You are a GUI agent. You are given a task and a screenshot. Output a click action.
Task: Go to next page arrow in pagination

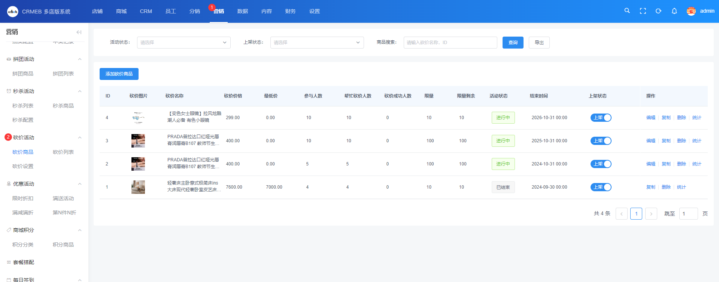[x=651, y=214]
